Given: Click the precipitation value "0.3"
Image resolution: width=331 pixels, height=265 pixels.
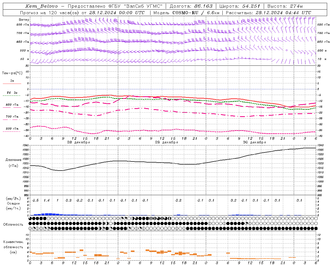Looking at the screenshot, I should pos(69,201).
